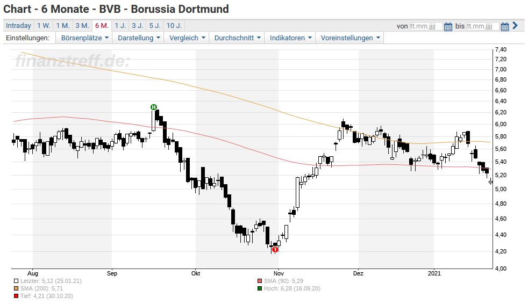This screenshot has width=528, height=305.
Task: Open the calendar picker for the bis date
Action: coord(504,26)
